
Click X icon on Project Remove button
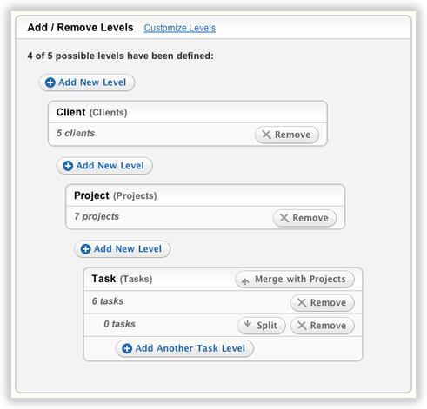pos(284,218)
